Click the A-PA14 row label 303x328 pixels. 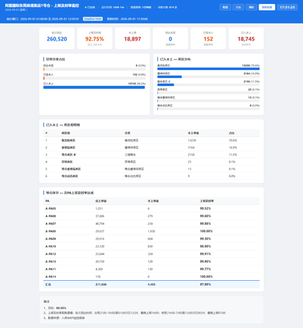pos(51,277)
